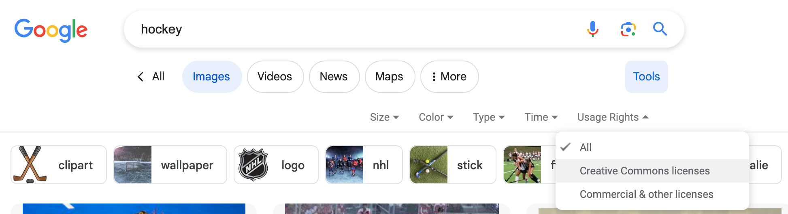Click the back arrow beside All
This screenshot has height=214, width=788.
[x=141, y=77]
